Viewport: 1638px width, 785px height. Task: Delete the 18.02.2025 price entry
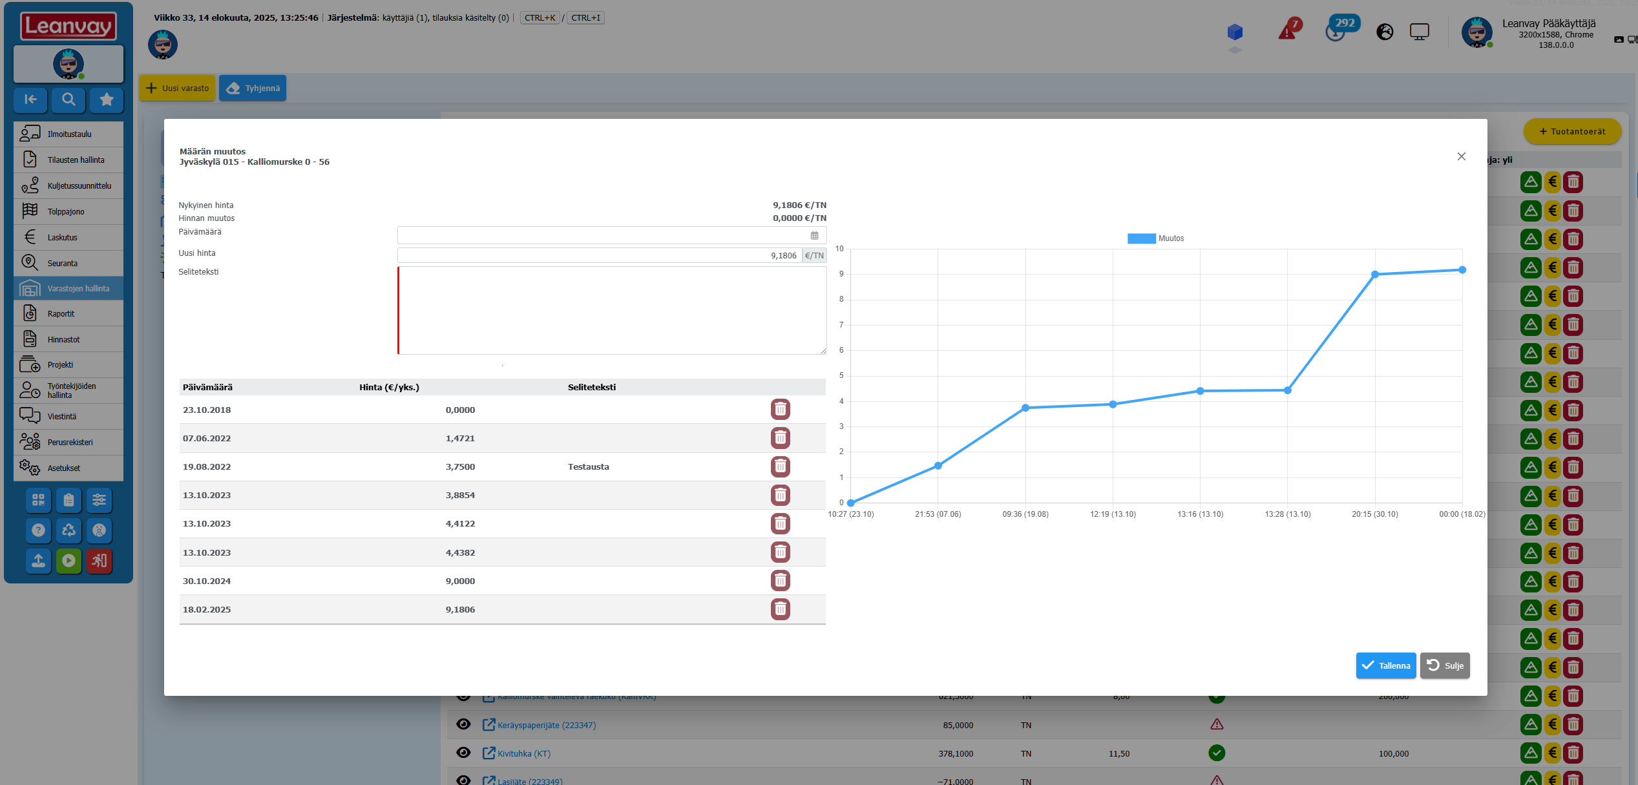pyautogui.click(x=780, y=609)
